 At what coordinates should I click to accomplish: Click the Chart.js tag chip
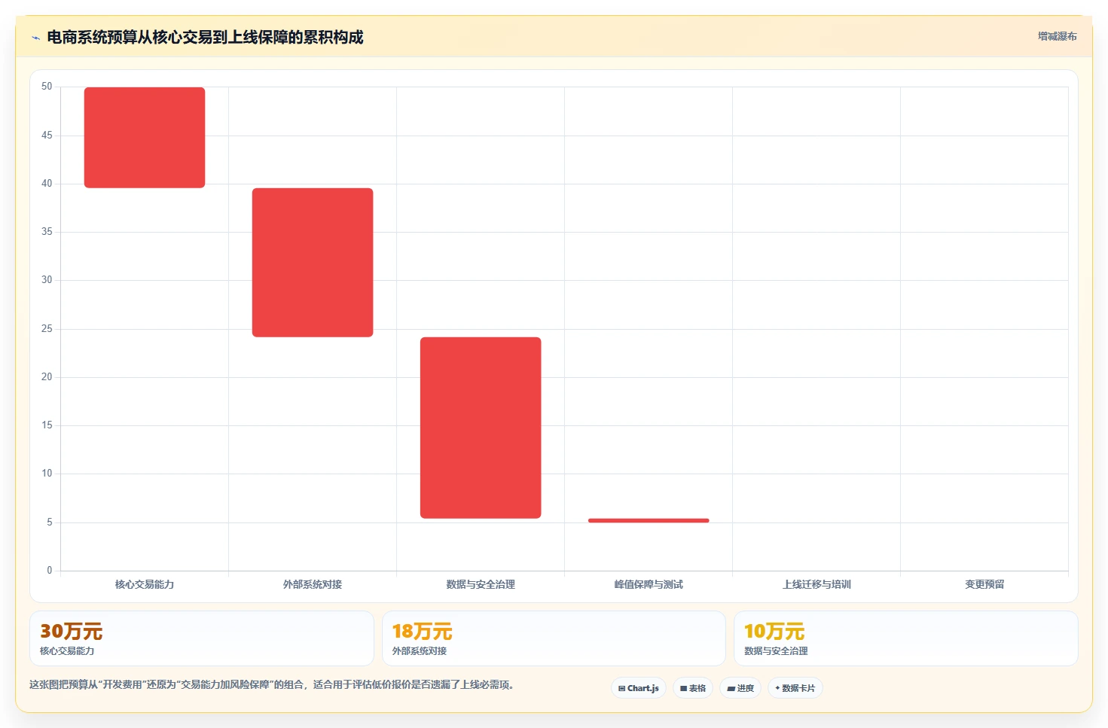(x=639, y=688)
